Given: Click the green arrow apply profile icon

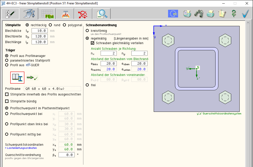Looking at the screenshot, I should (32, 78).
